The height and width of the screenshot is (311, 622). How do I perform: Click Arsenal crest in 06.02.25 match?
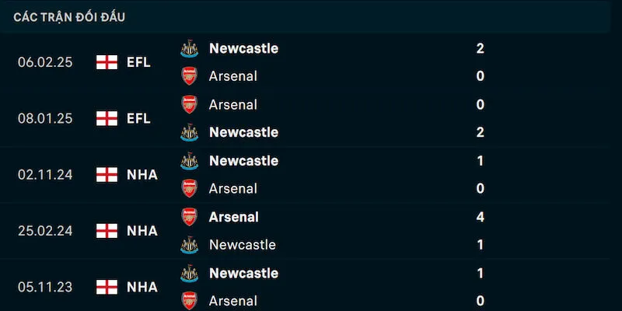click(x=189, y=76)
